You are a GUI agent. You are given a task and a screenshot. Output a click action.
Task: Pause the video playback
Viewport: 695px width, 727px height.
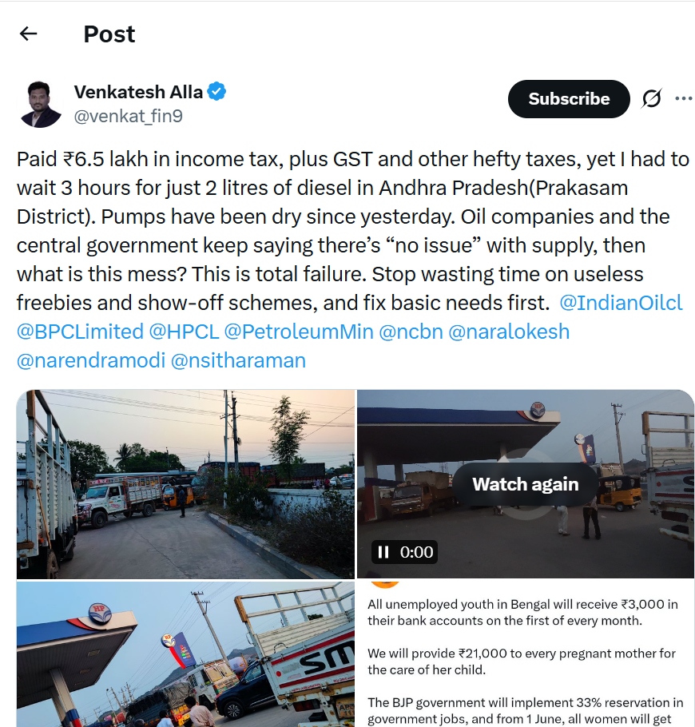point(383,552)
